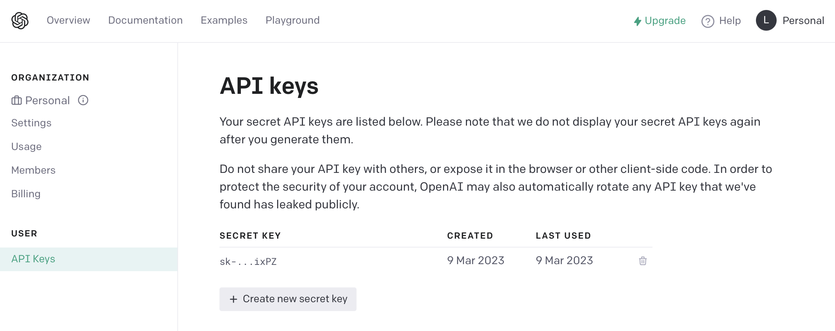Click the lightning bolt Upgrade icon
Viewport: 835px width, 331px height.
(637, 21)
